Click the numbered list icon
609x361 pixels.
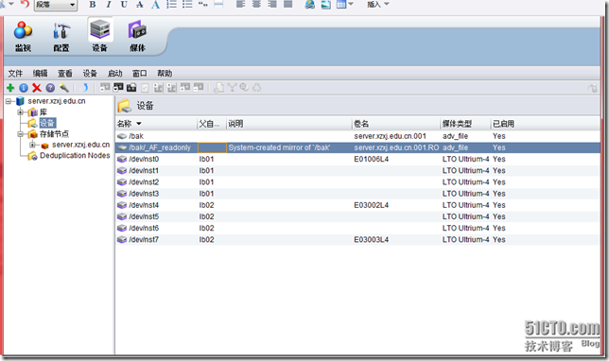point(171,5)
